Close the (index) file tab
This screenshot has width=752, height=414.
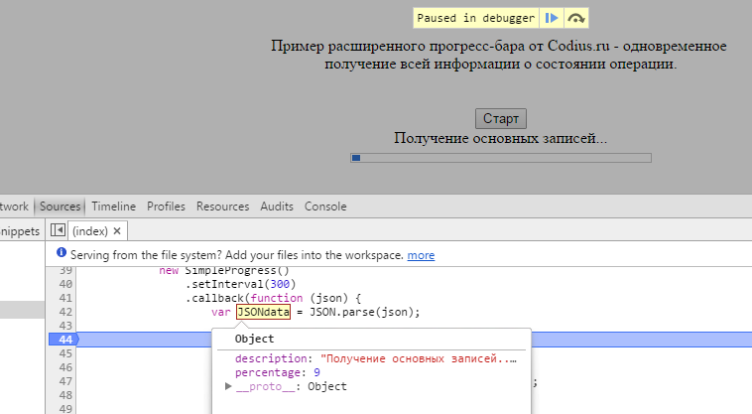tap(117, 230)
